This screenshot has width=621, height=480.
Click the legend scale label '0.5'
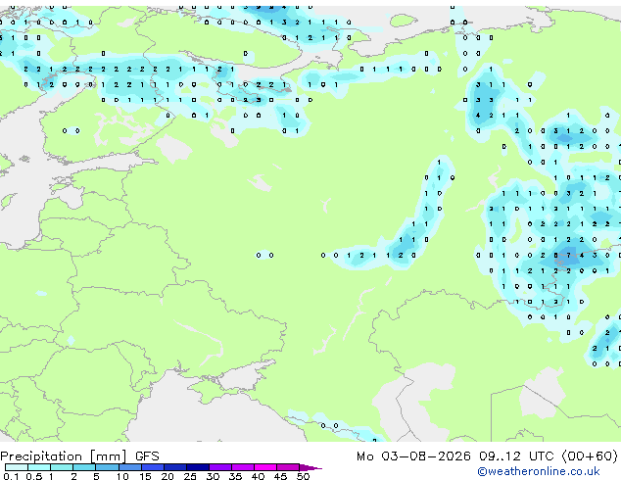[33, 476]
